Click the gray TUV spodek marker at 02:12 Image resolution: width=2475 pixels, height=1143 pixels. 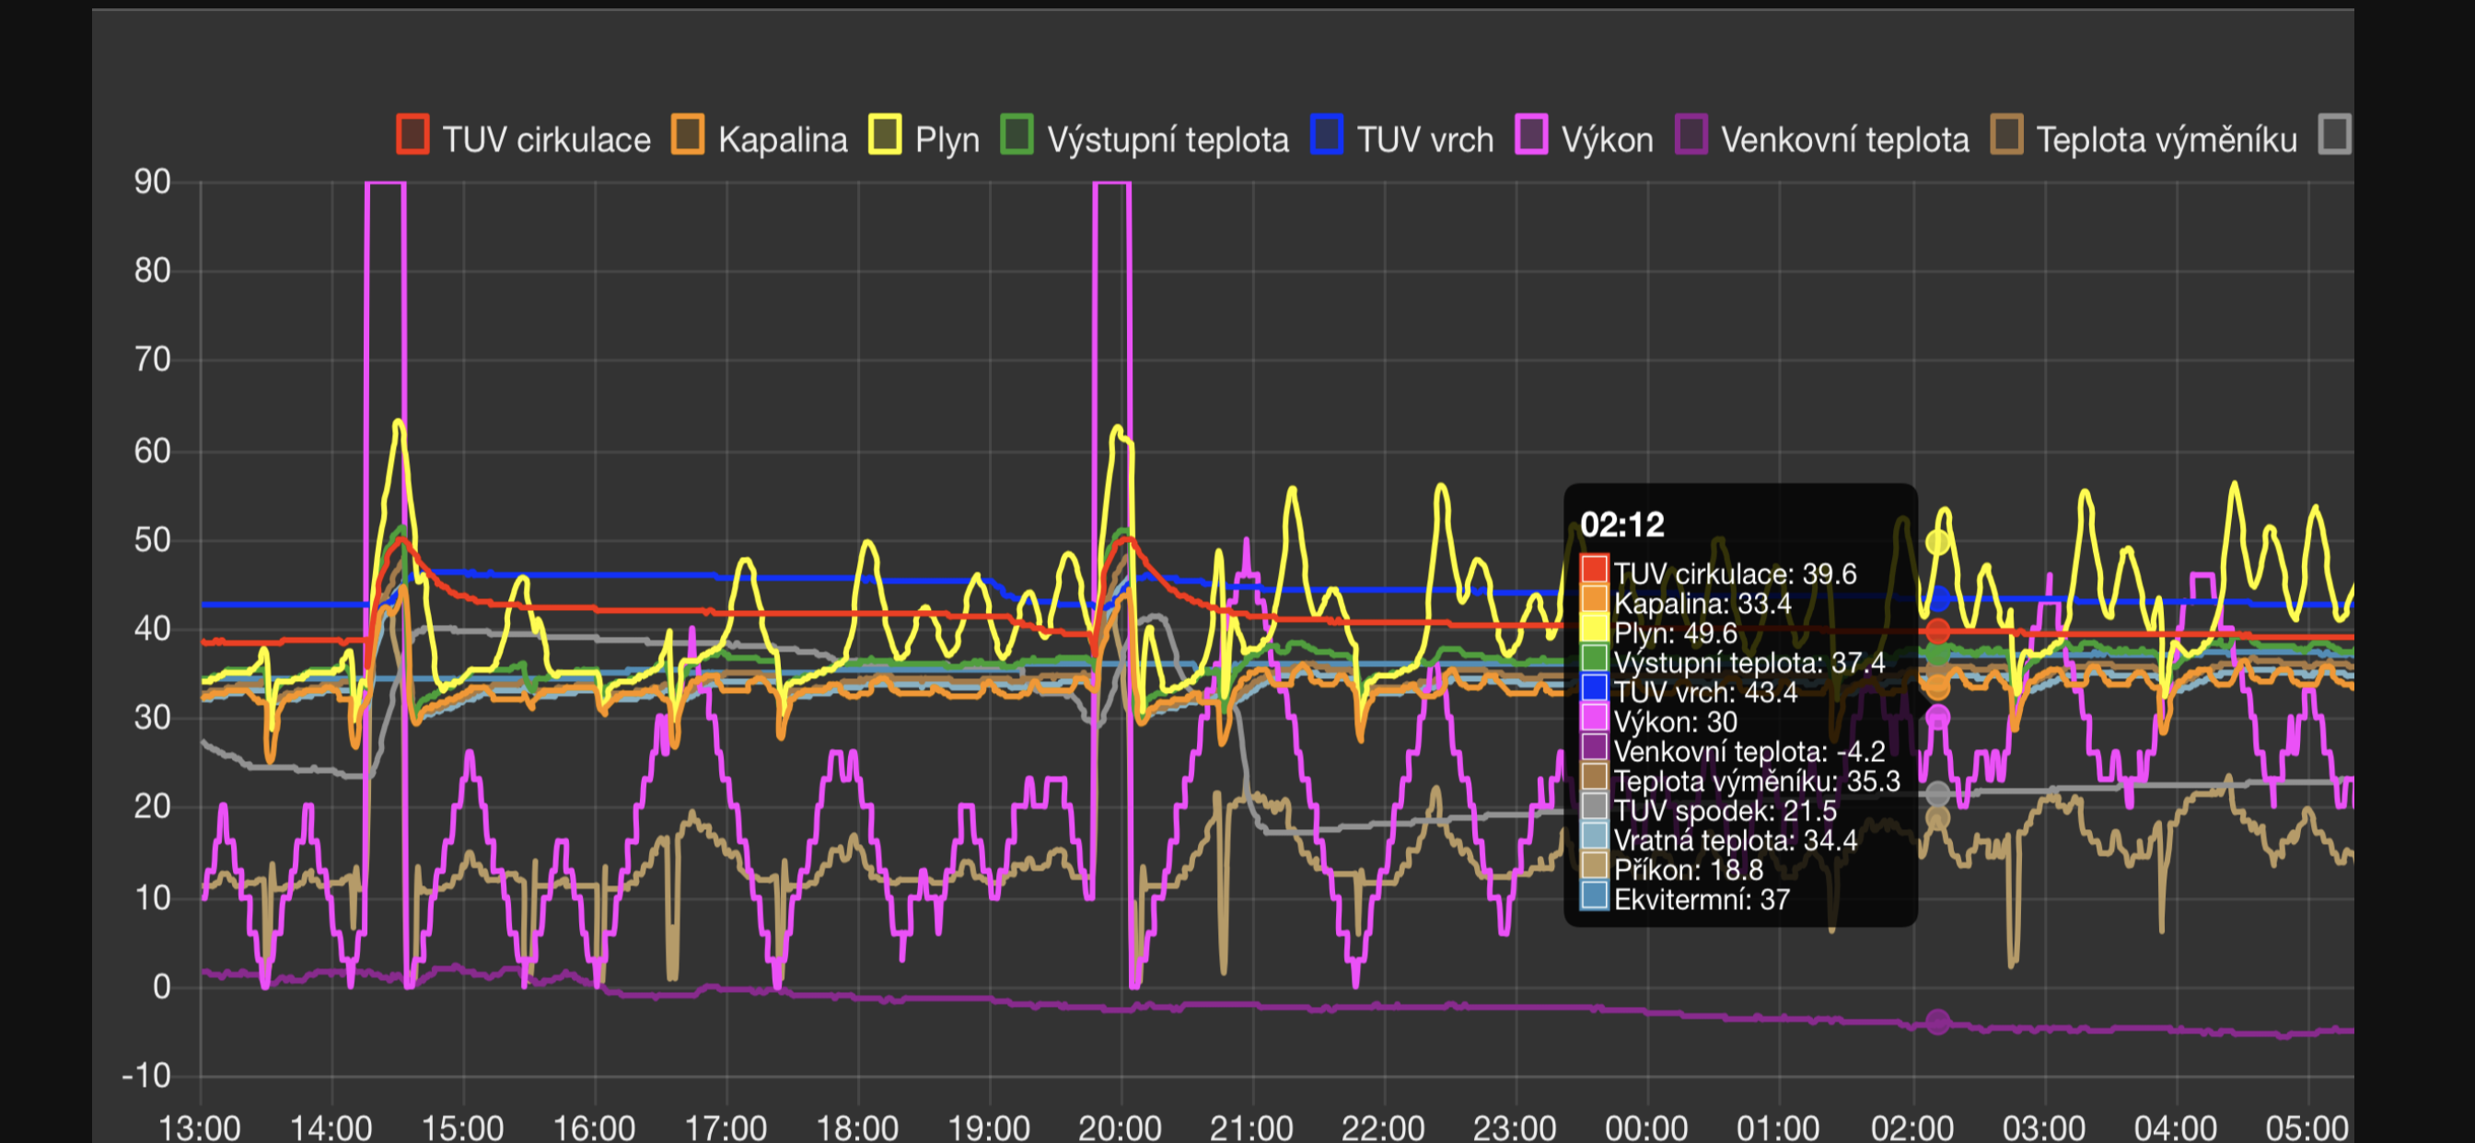[x=1938, y=794]
